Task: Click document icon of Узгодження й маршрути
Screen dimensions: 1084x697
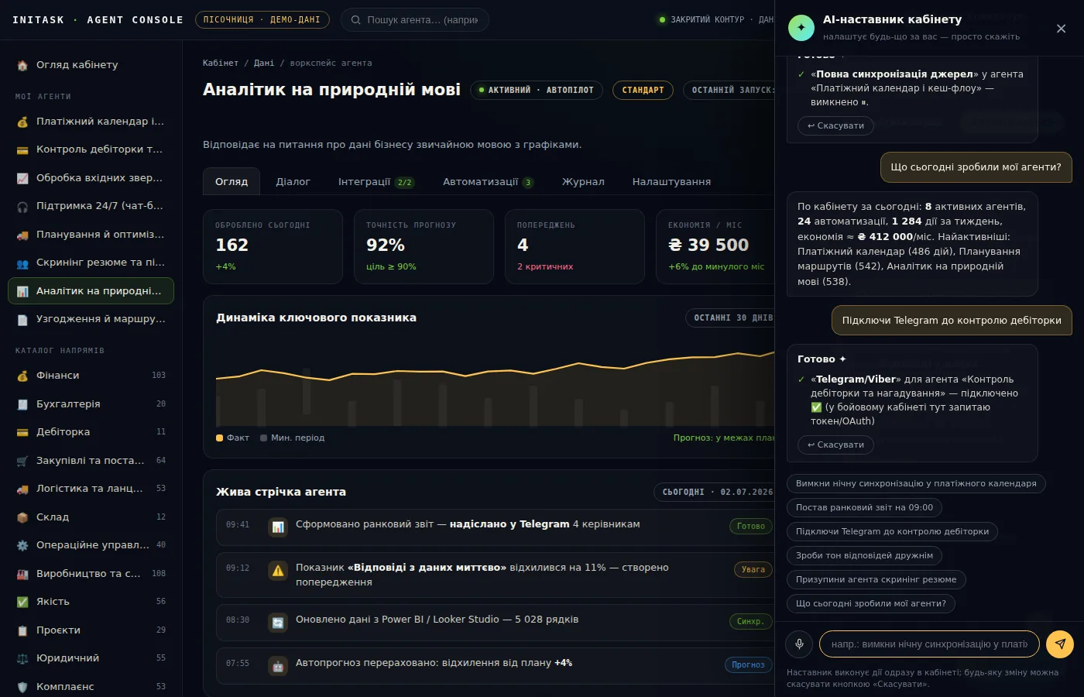Action: pos(22,319)
